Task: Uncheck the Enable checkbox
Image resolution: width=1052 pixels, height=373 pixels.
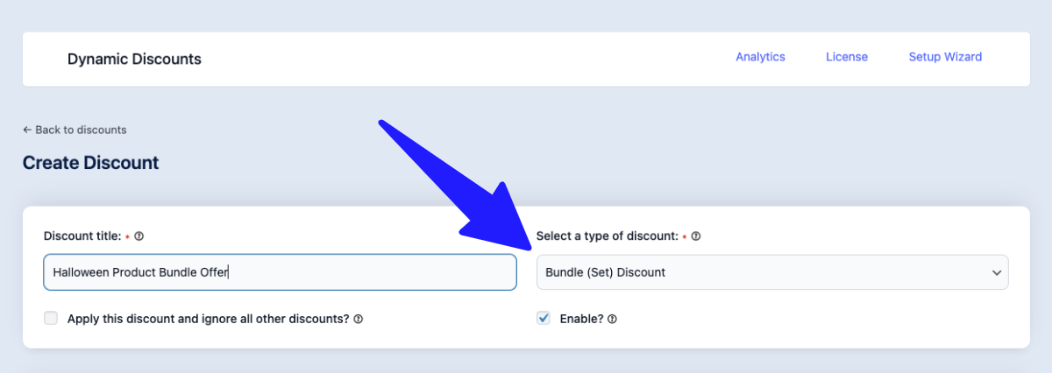Action: pyautogui.click(x=544, y=319)
